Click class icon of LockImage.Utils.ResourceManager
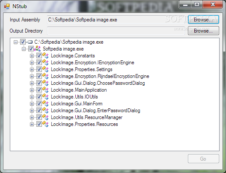 tap(45, 117)
